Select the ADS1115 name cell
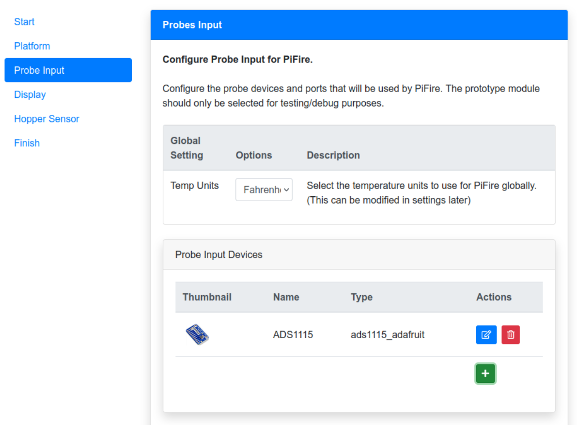 pos(293,335)
